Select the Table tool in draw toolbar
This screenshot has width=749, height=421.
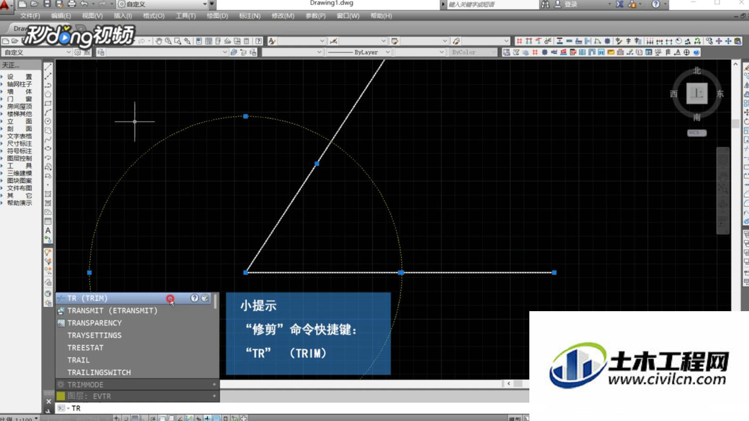coord(48,222)
